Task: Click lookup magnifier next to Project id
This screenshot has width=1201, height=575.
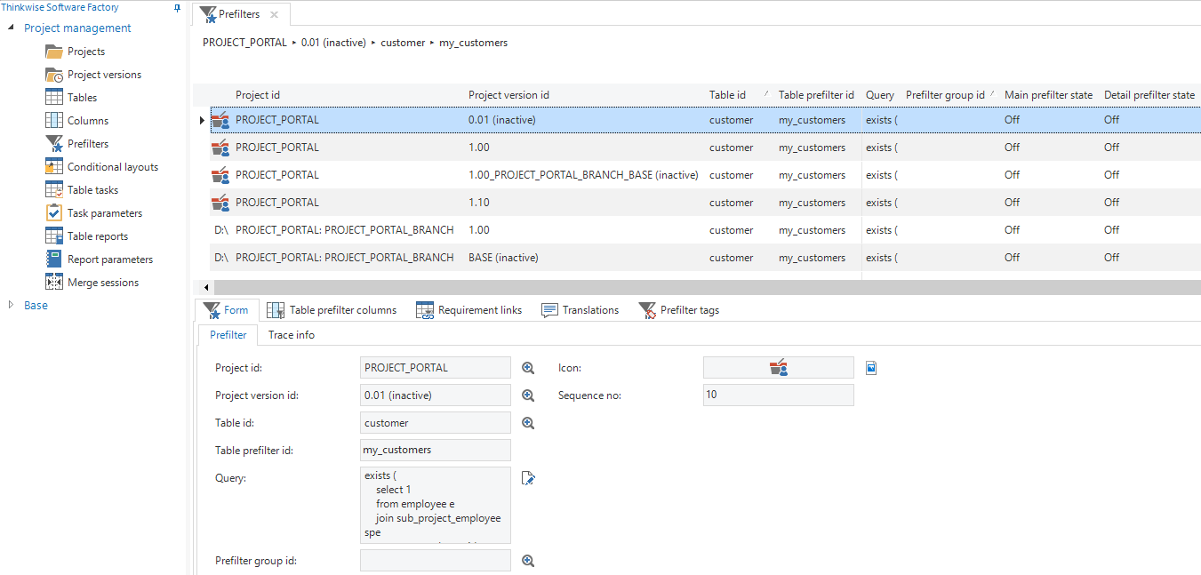Action: click(x=528, y=368)
